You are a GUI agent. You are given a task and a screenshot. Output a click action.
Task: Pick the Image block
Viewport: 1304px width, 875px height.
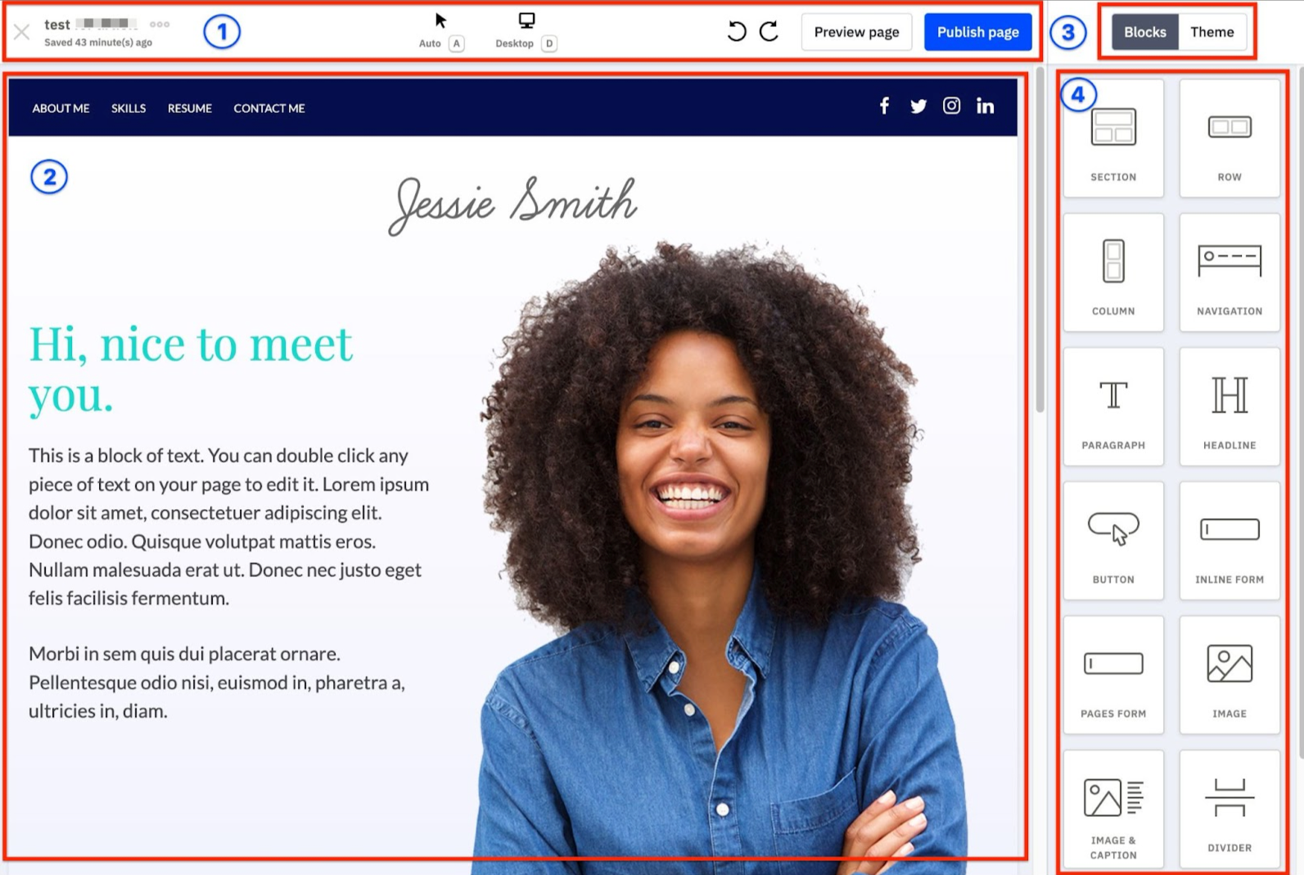(x=1229, y=675)
